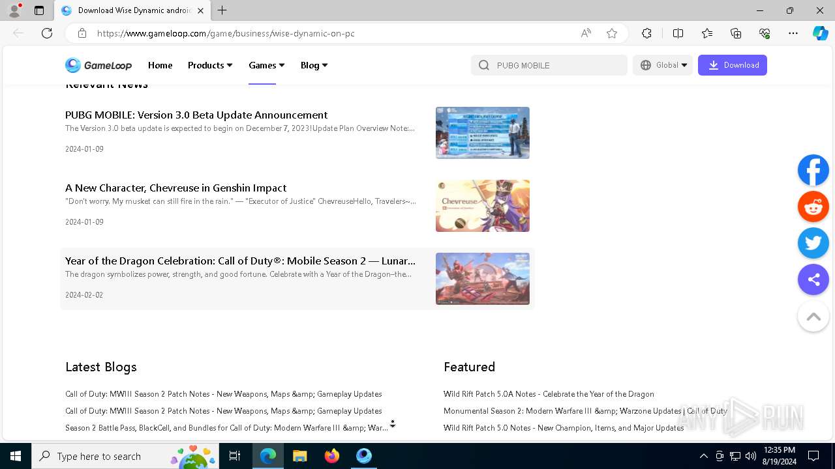Open the browser profile icon

(14, 10)
